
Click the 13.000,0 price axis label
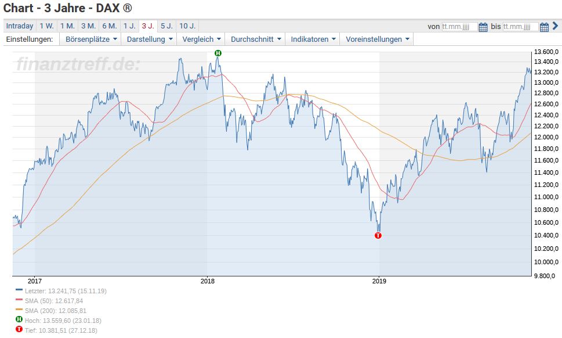click(546, 82)
